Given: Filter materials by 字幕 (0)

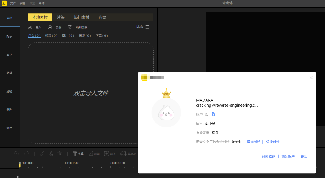Looking at the screenshot, I should (102, 36).
